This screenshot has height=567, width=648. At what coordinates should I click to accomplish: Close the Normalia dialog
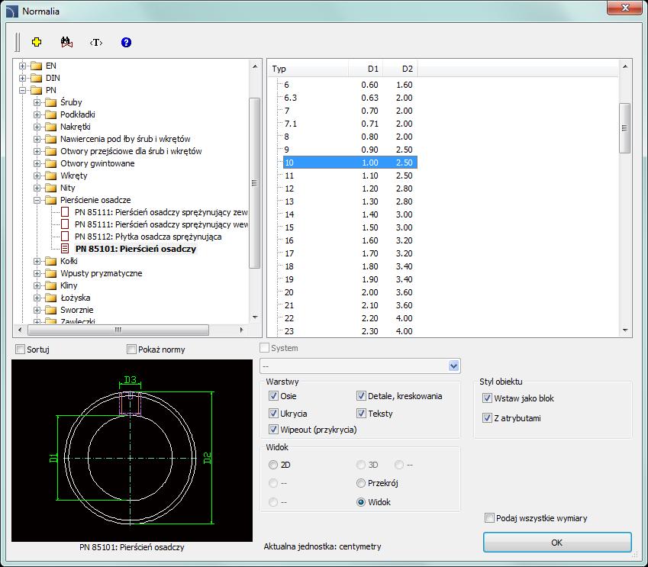pos(624,8)
